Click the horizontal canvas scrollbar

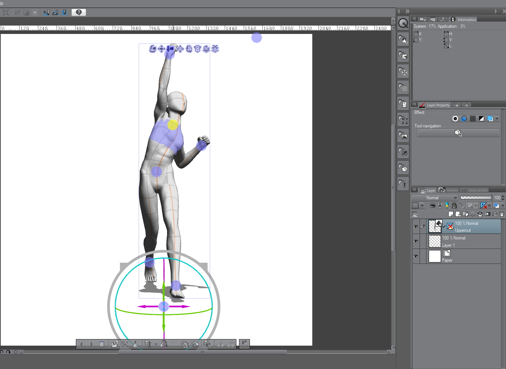(202, 352)
